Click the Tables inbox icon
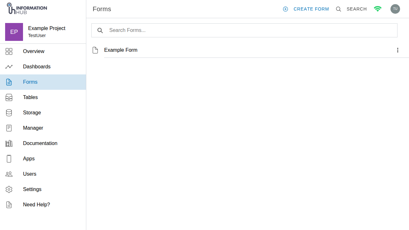The width and height of the screenshot is (409, 230). point(9,97)
